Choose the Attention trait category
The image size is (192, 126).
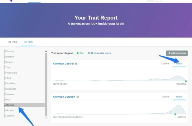[x=24, y=105]
